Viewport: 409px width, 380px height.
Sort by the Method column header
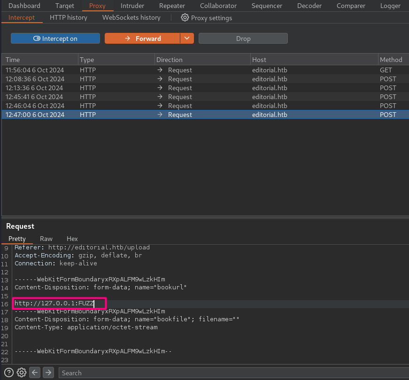tap(394, 60)
